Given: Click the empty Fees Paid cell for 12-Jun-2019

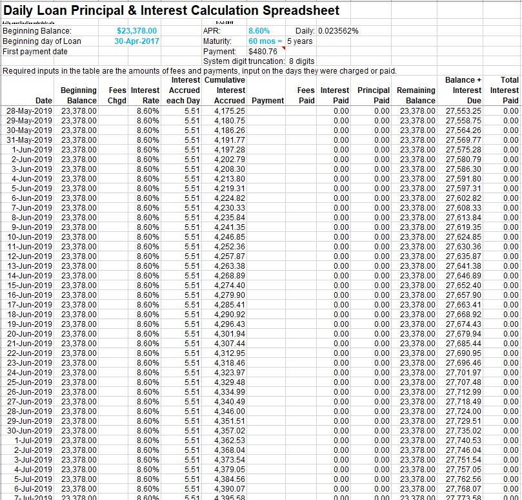Looking at the screenshot, I should pos(301,256).
